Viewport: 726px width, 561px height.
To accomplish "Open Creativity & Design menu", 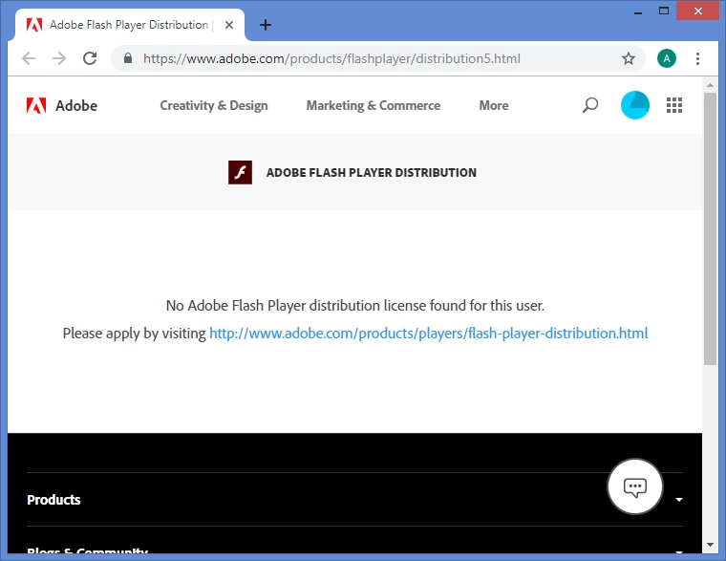I will pyautogui.click(x=214, y=106).
